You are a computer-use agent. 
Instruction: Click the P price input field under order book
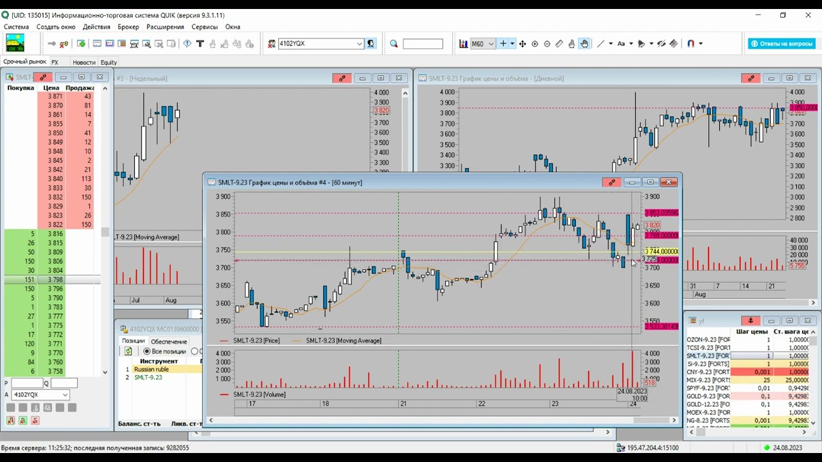(27, 383)
